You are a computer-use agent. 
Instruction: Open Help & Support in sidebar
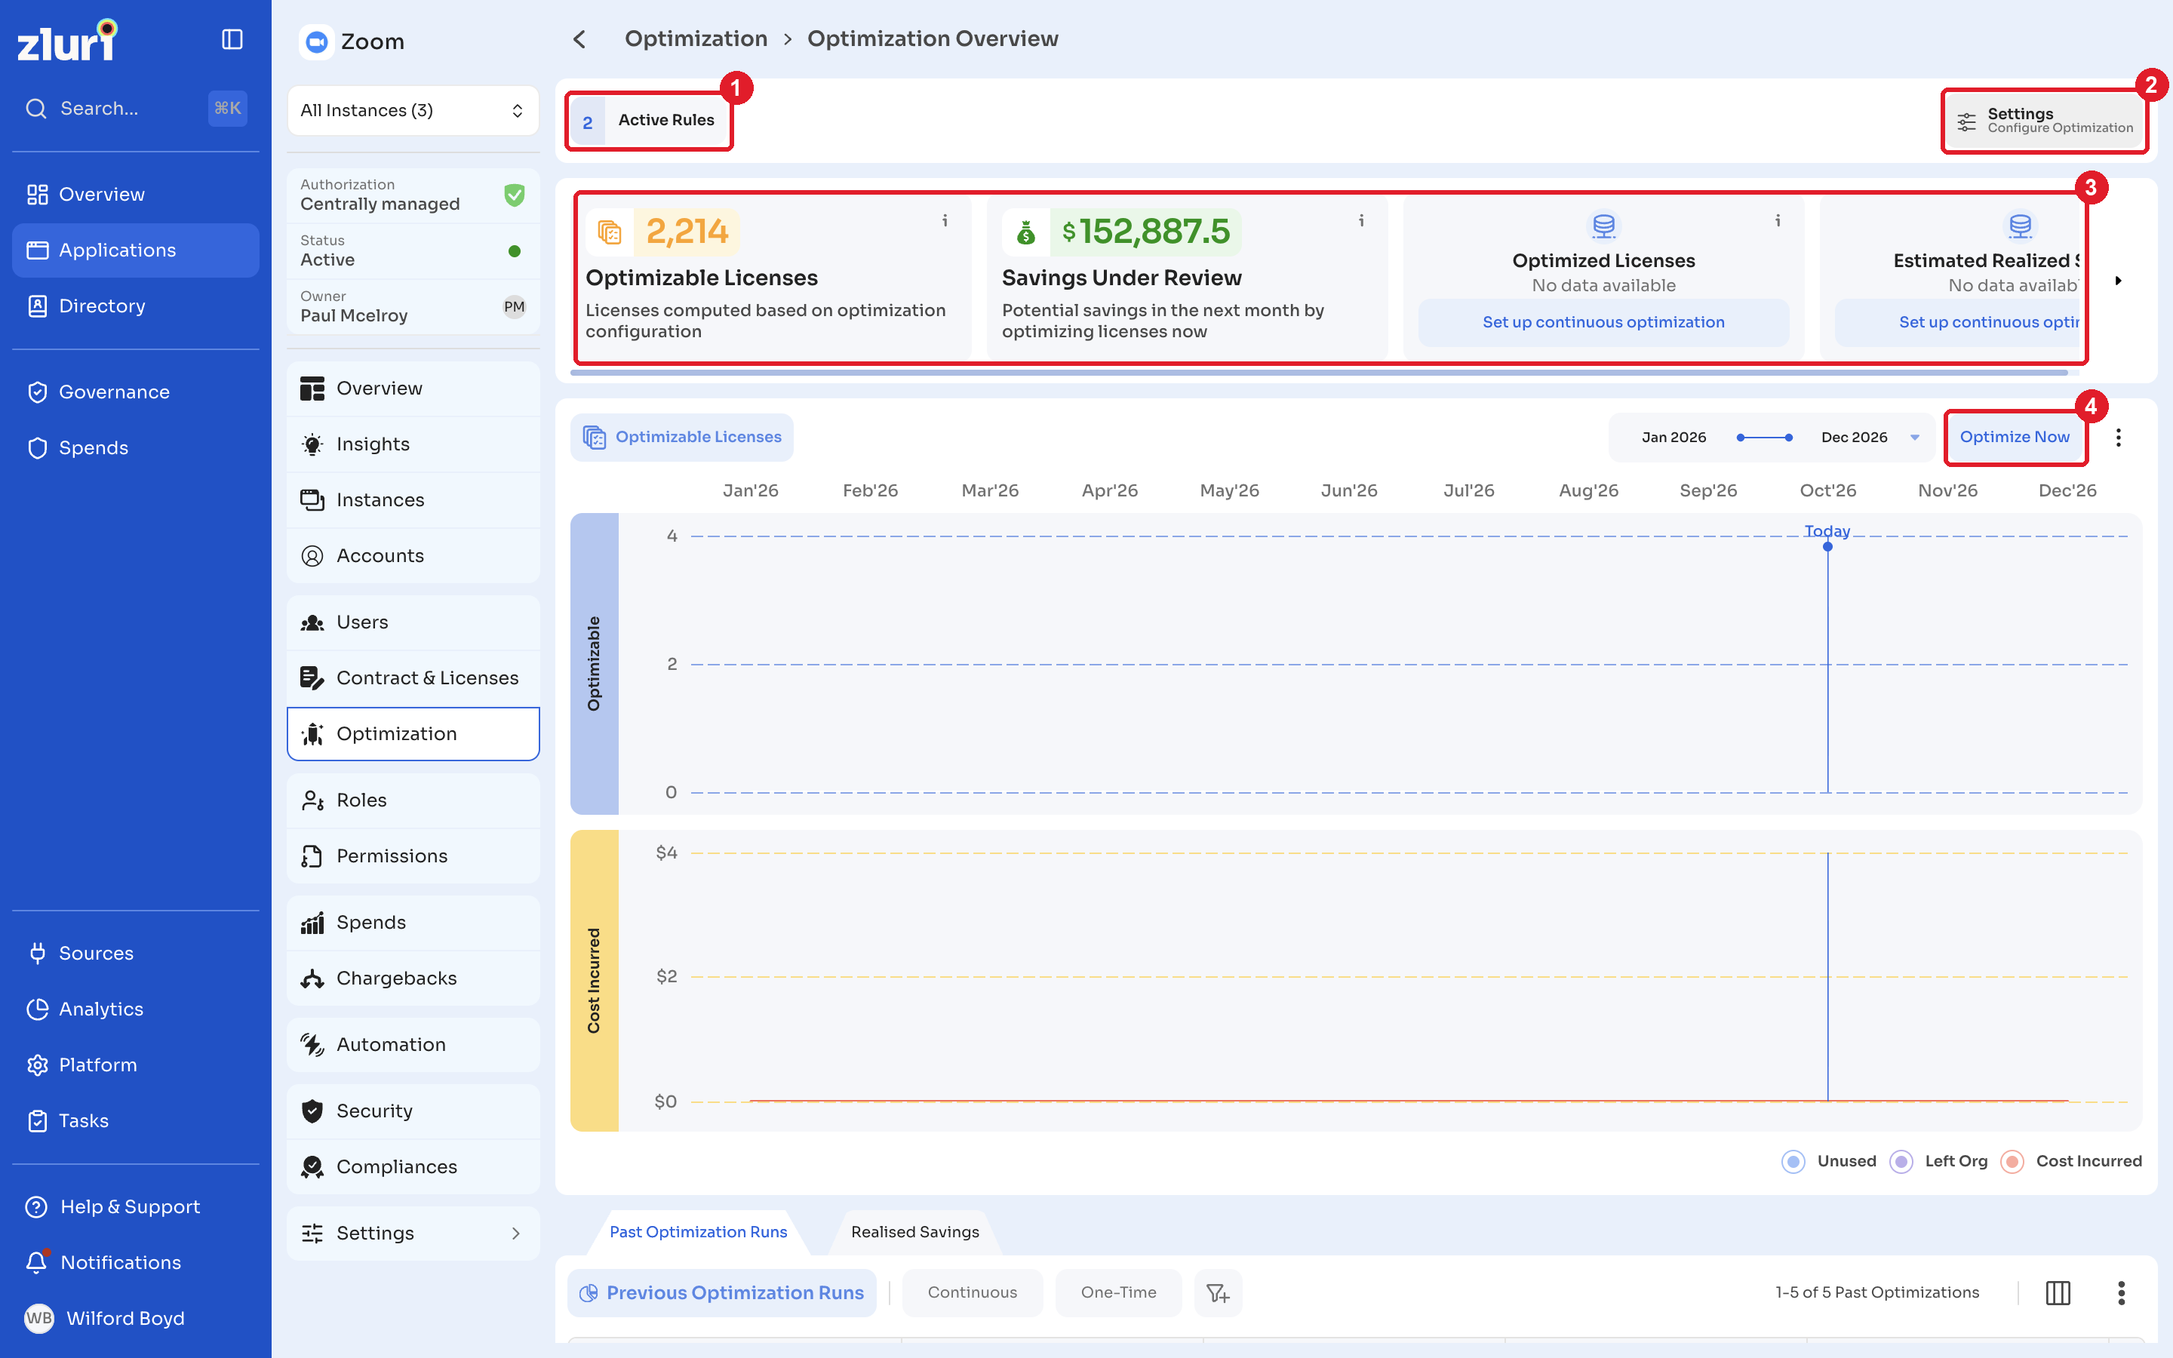click(x=129, y=1206)
